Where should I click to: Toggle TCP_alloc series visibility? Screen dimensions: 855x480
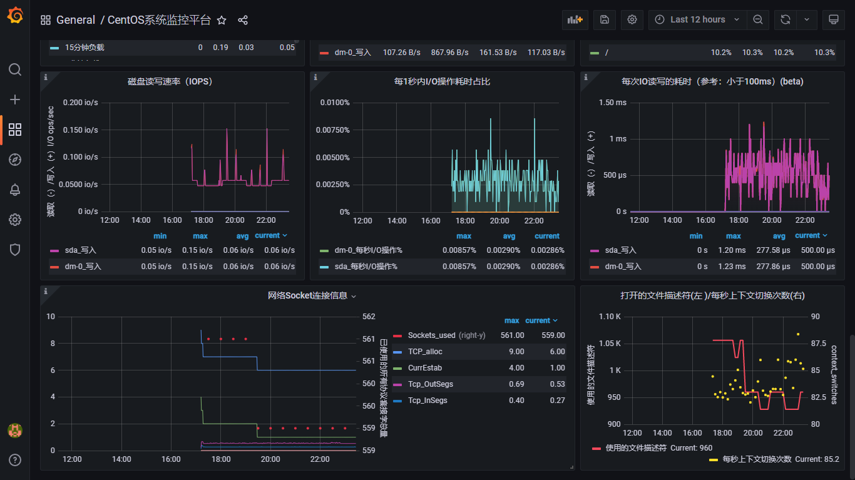point(425,352)
